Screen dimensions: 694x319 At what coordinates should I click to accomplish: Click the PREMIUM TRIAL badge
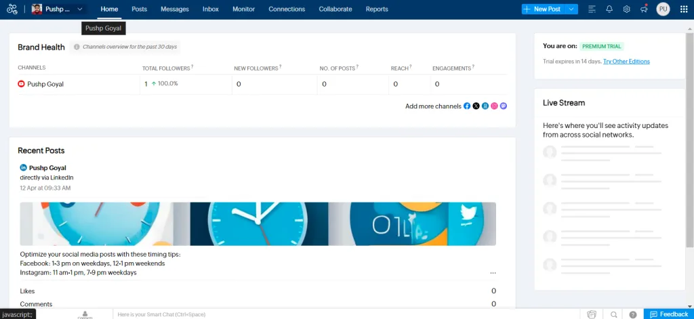pos(602,46)
